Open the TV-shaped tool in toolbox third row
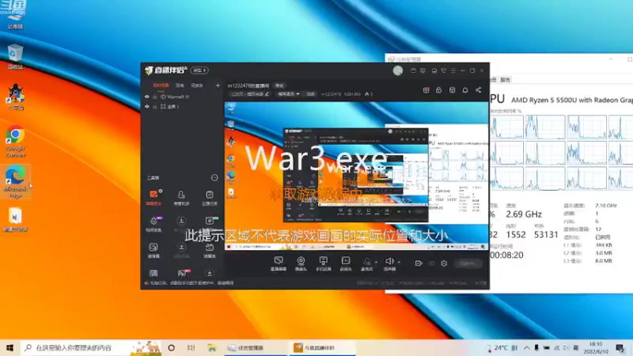The width and height of the screenshot is (633, 356). (x=209, y=250)
